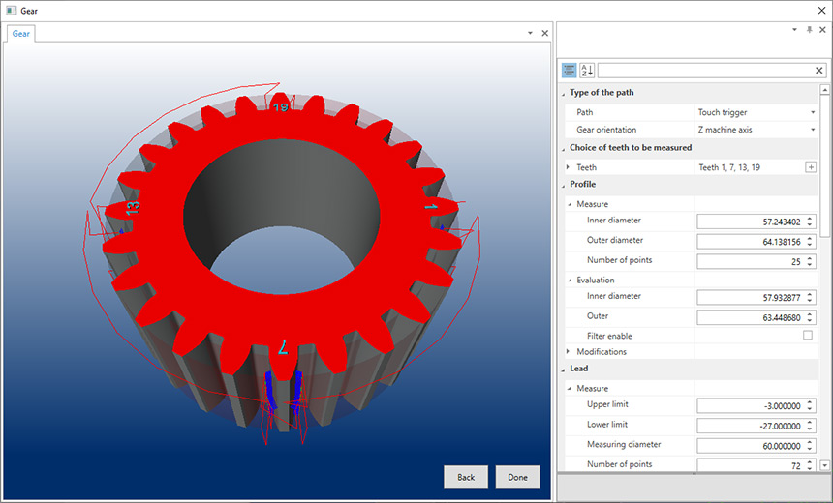
Task: Open the Gear orientation dropdown
Action: 813,130
